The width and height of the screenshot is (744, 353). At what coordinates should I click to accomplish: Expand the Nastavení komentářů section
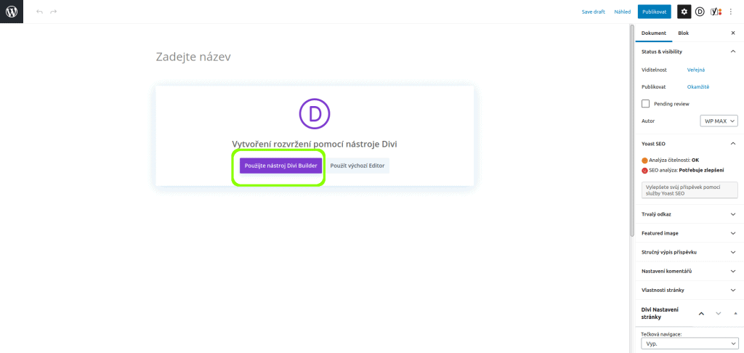(690, 271)
